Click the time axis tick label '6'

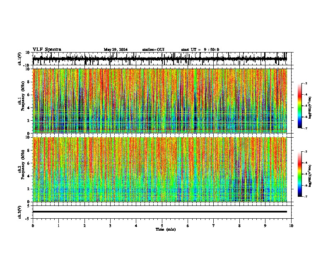[x=188, y=226]
